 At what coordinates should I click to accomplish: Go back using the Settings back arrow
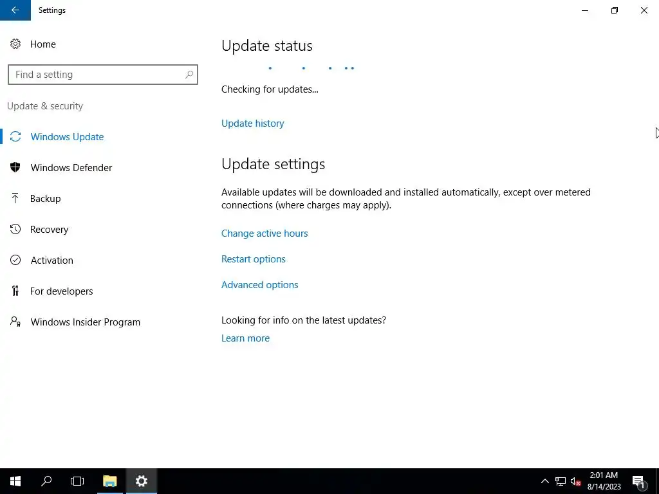click(x=15, y=10)
